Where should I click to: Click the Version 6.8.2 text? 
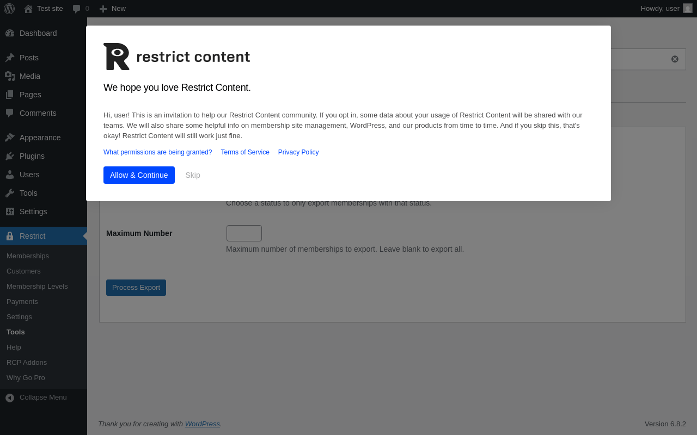665,424
